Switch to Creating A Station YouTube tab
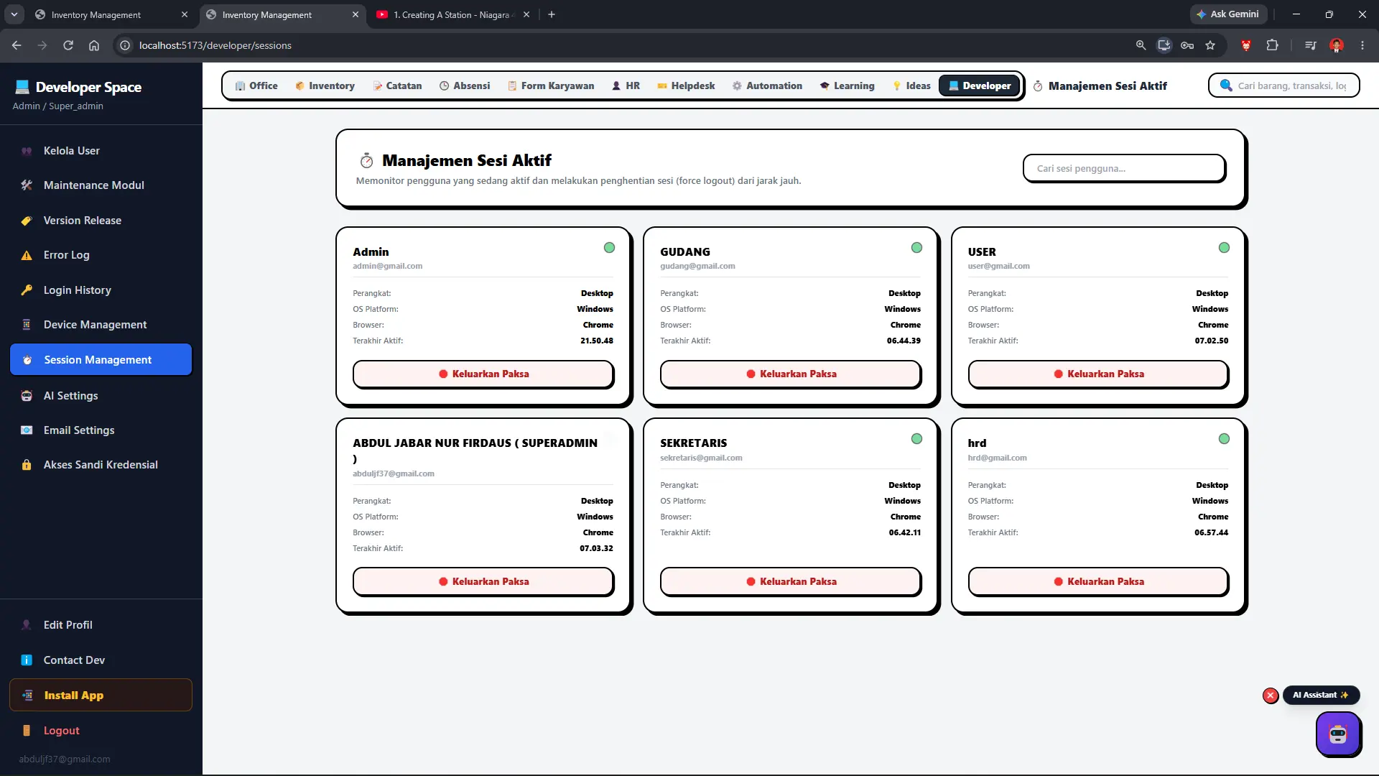1379x776 pixels. tap(452, 14)
